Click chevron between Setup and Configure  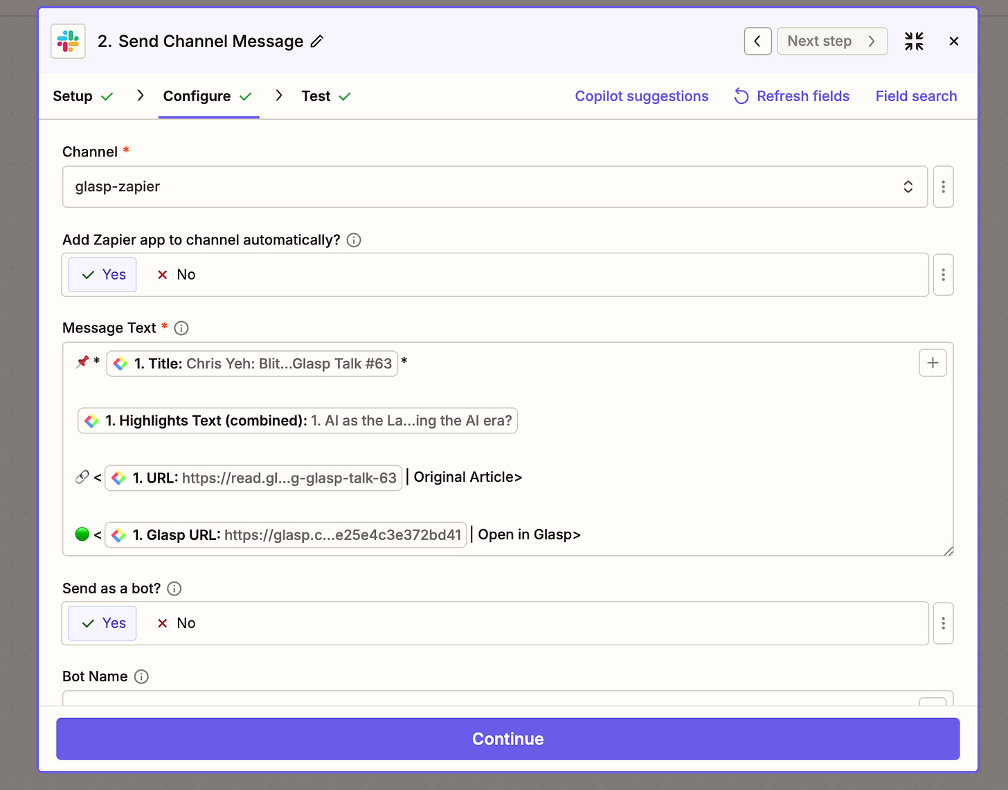click(140, 96)
